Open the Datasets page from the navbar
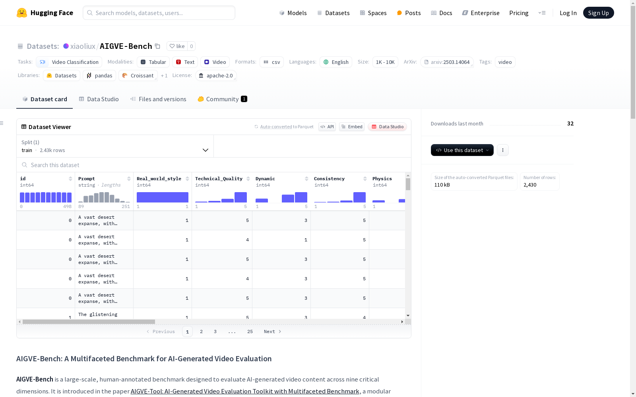636x397 pixels. 333,13
